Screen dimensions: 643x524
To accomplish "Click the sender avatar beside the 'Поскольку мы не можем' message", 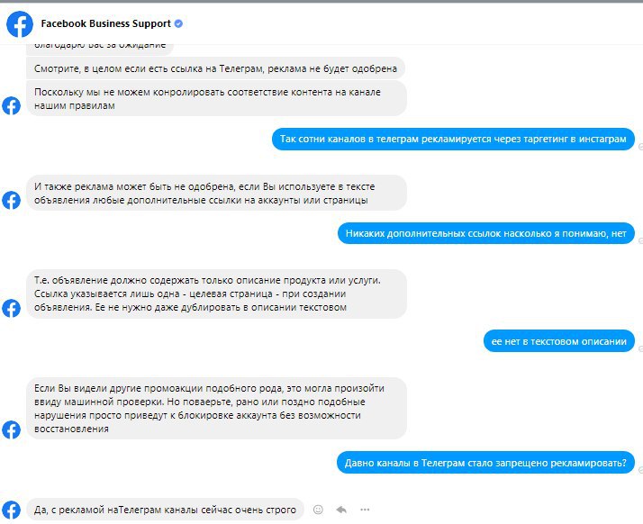I will tap(12, 105).
